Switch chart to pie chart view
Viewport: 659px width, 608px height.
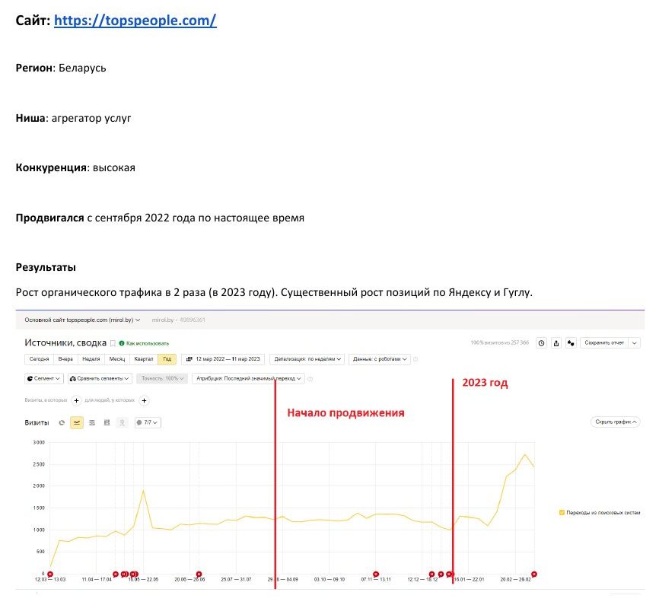62,422
